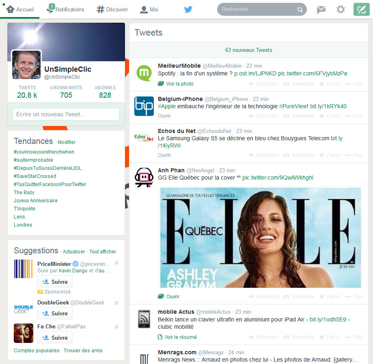
Task: Expand 'Voir le résumé' on mobile Actus tweet
Action: (177, 337)
